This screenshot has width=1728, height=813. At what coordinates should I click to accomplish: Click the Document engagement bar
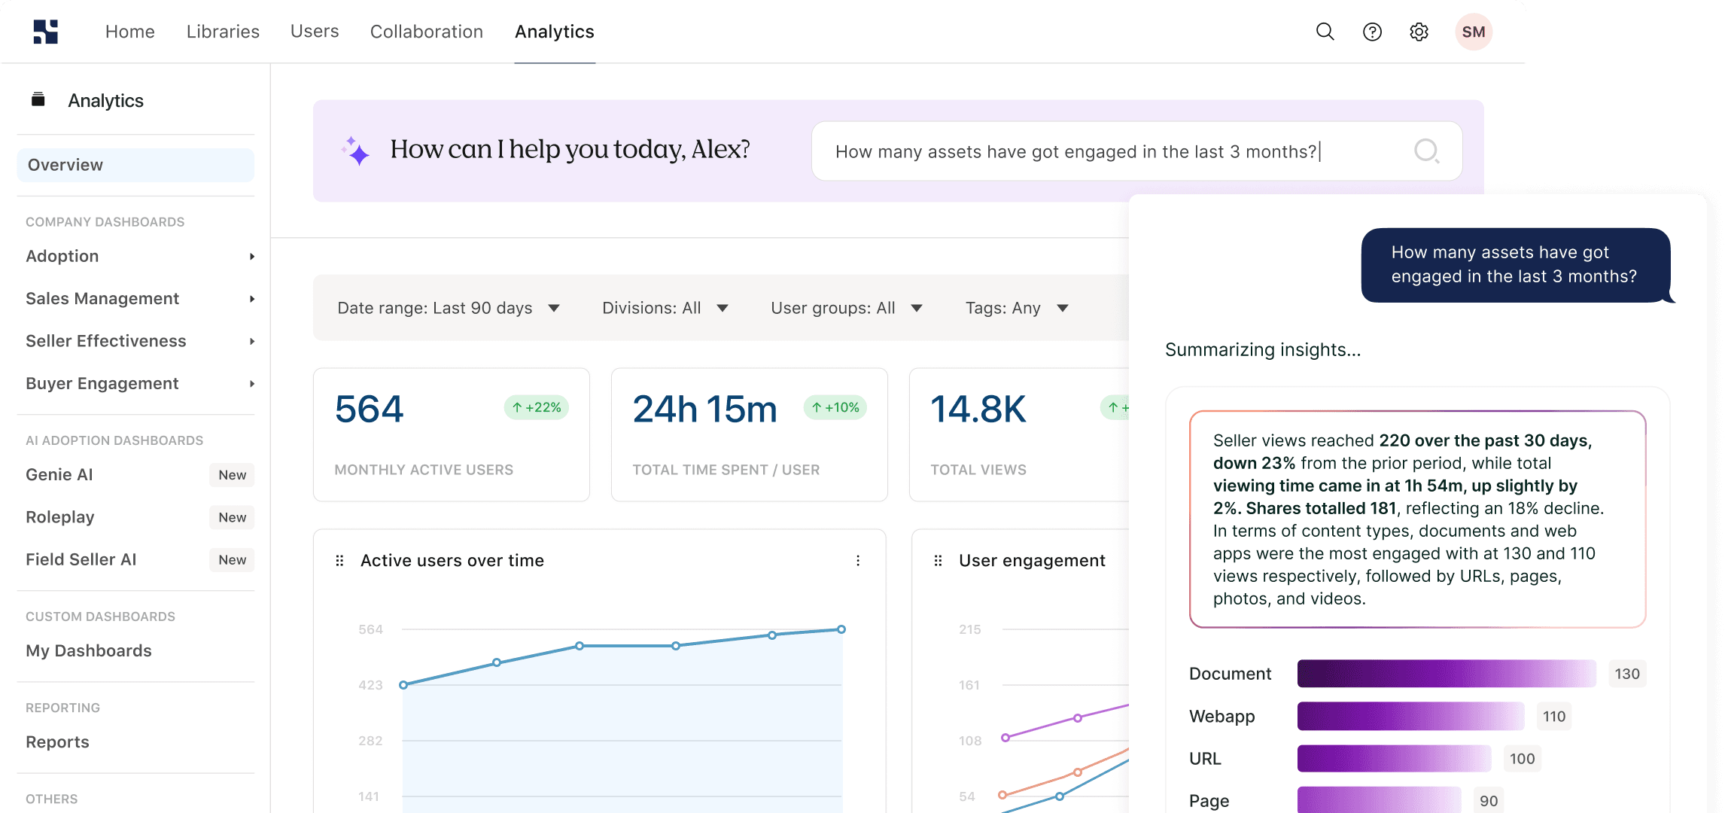point(1447,674)
